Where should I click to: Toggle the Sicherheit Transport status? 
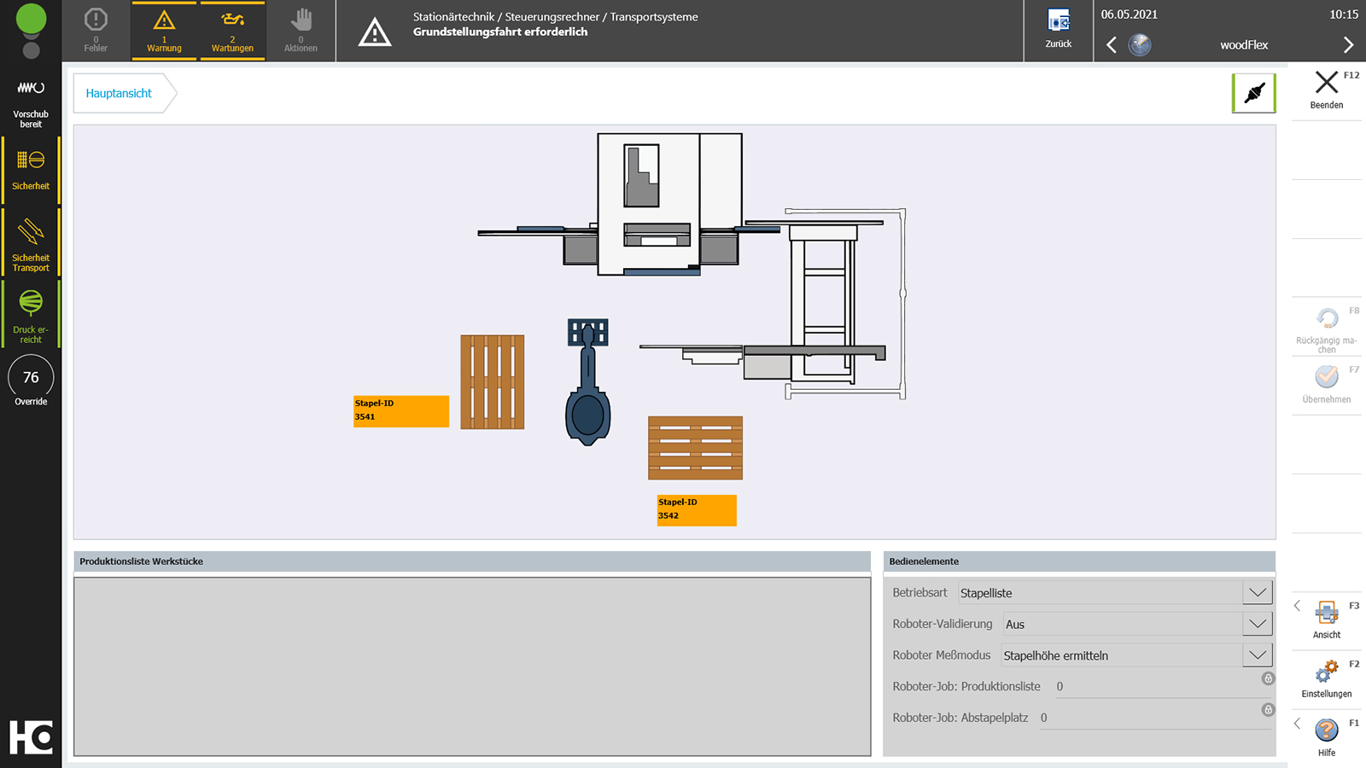[x=31, y=242]
